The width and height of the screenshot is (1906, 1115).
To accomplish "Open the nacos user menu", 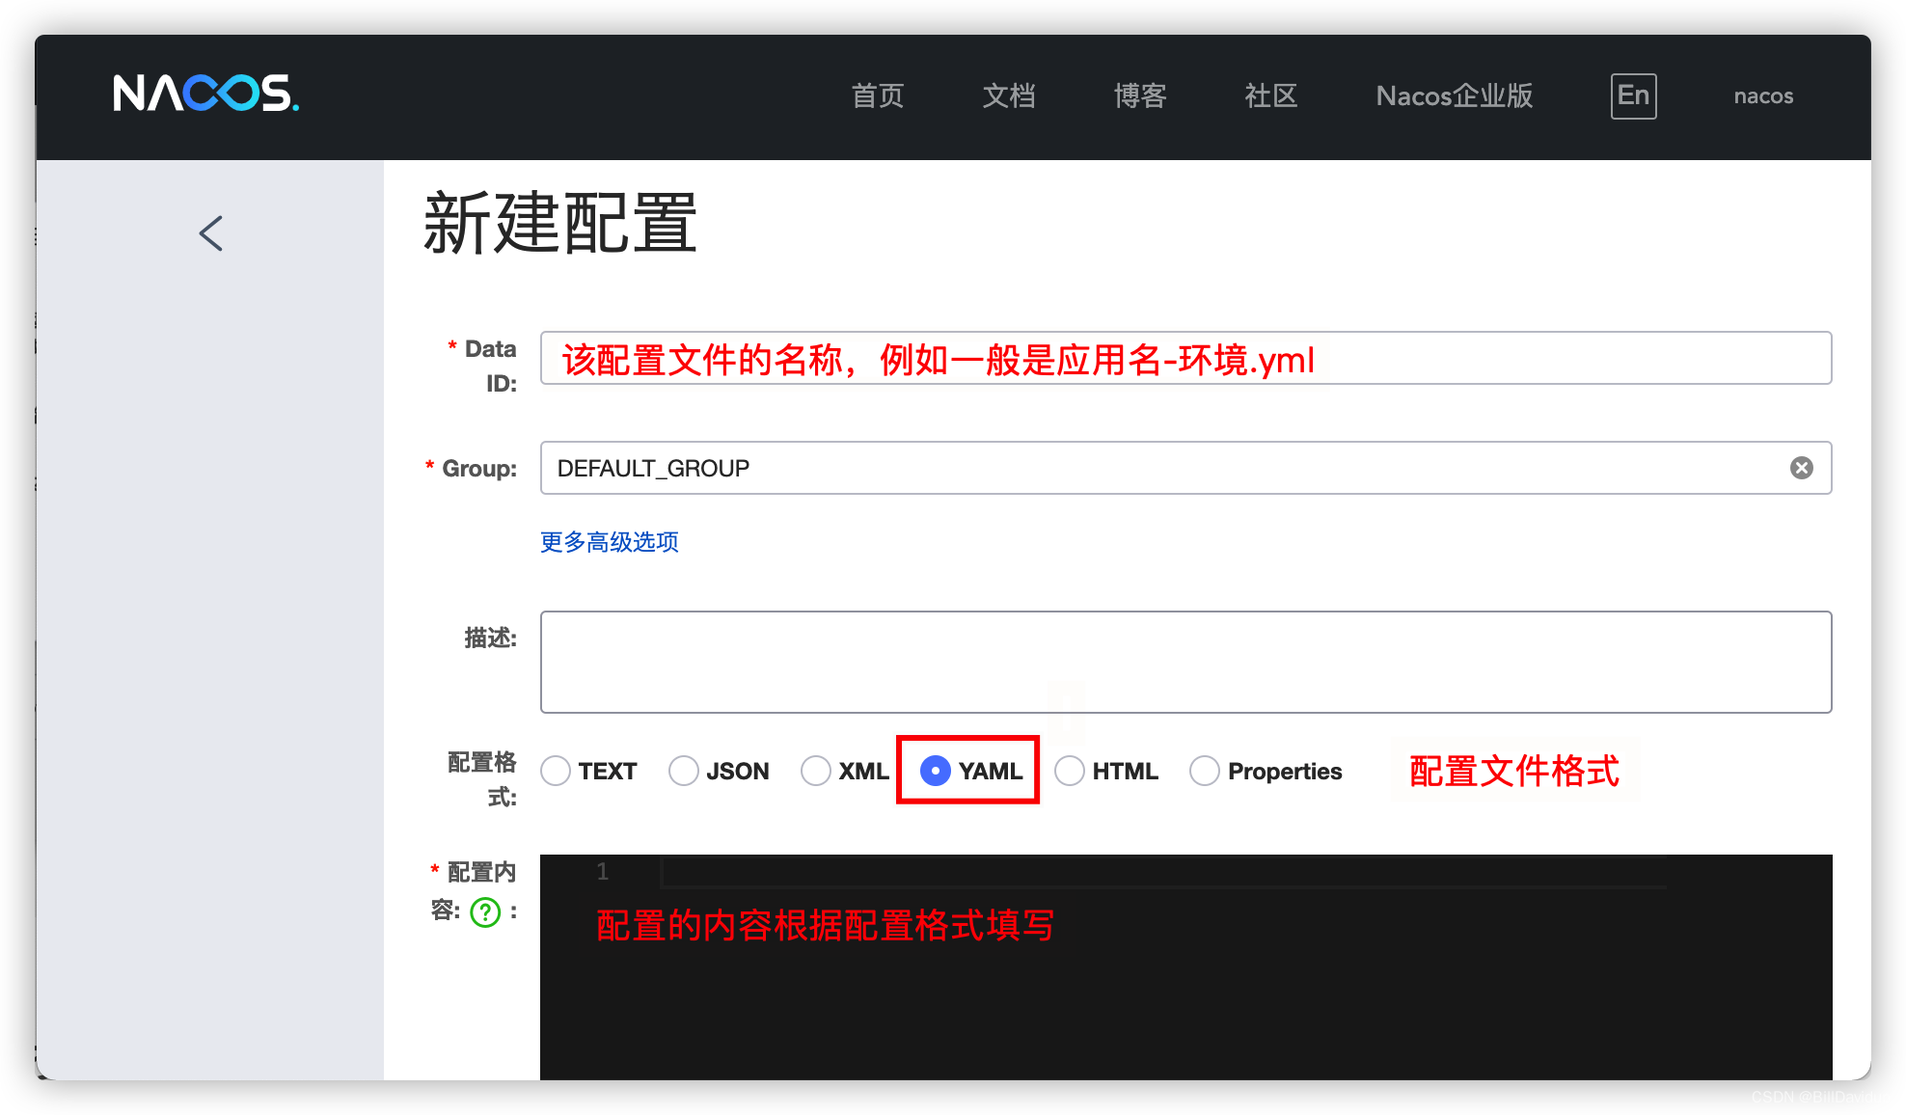I will click(x=1763, y=96).
